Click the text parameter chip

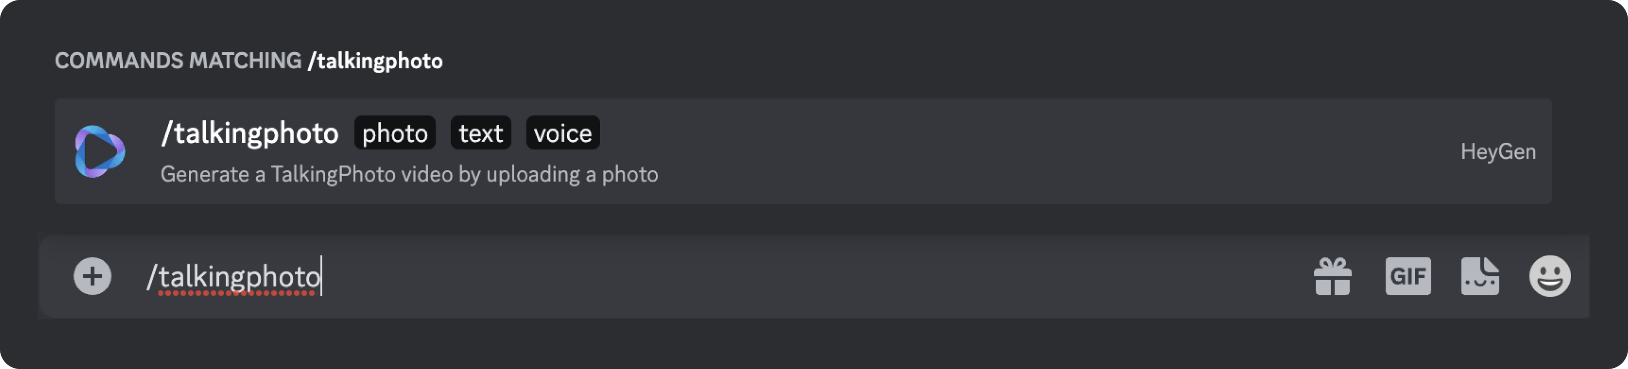(480, 133)
